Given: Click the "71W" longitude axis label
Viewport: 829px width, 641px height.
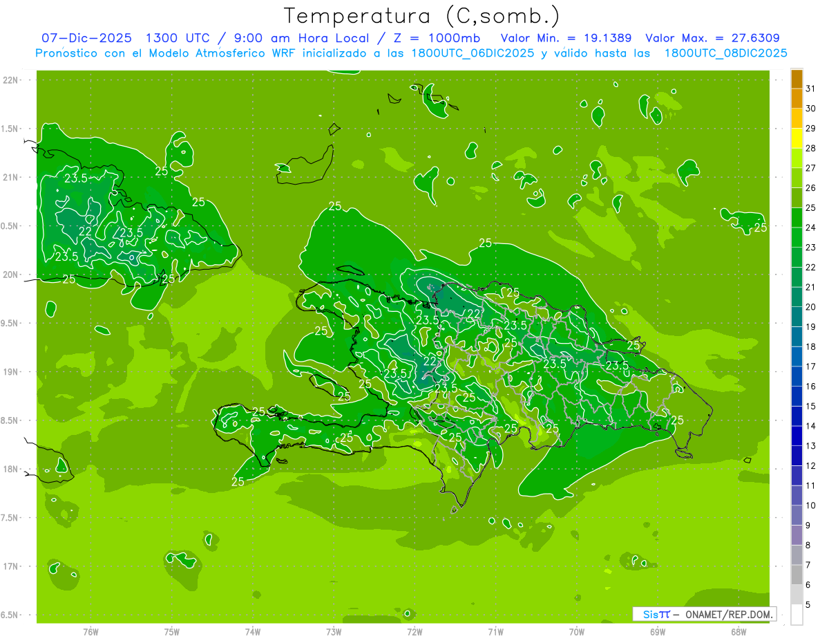Looking at the screenshot, I should coord(495,632).
